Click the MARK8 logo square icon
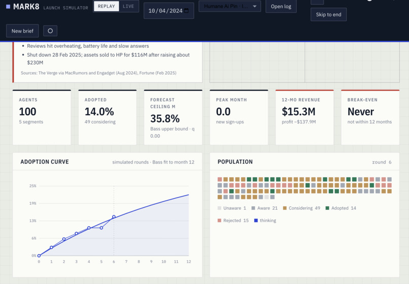 point(8,7)
